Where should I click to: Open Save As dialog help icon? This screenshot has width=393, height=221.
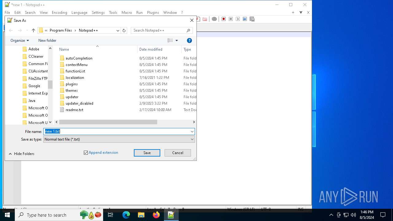(189, 41)
